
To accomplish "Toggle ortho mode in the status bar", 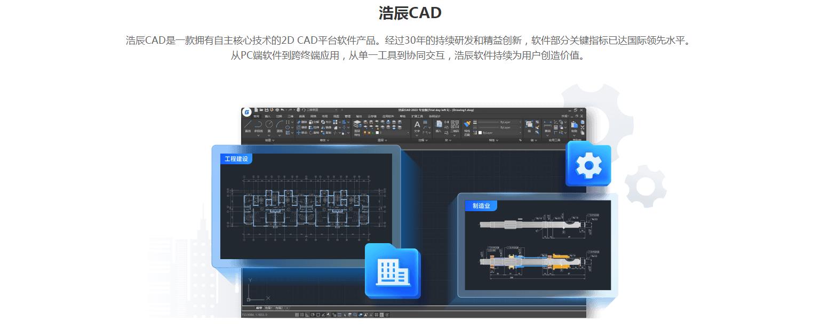I will tap(307, 315).
